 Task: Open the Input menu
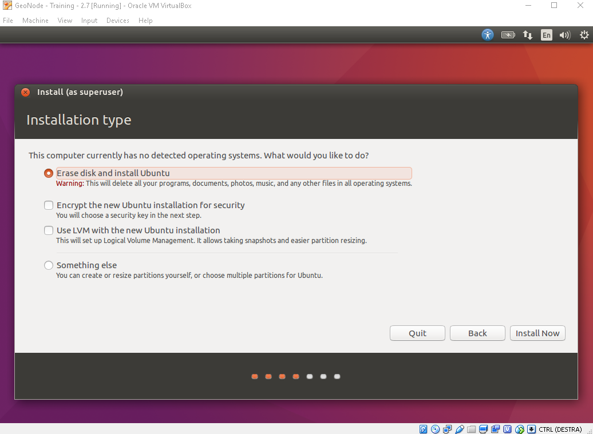pyautogui.click(x=89, y=21)
